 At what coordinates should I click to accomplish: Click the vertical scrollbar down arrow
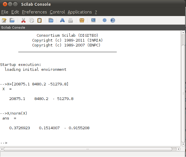point(183,144)
